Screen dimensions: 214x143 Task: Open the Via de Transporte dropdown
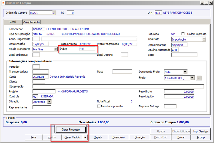tap(56, 49)
